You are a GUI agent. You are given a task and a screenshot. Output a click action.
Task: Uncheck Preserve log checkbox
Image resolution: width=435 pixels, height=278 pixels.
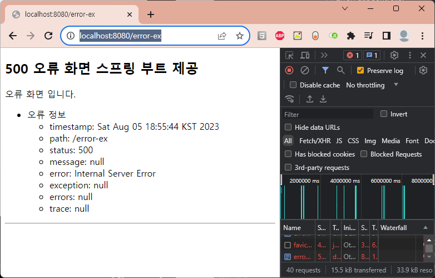360,71
